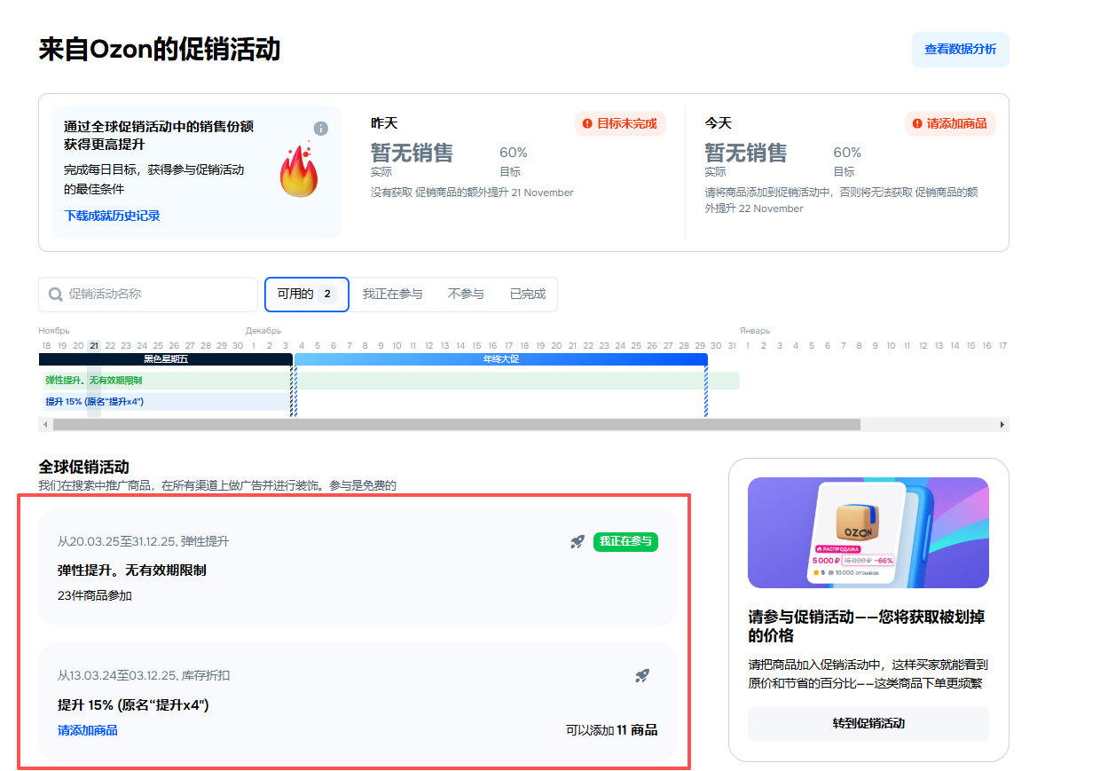Click the info icon in the sales share card
The image size is (1100, 771).
321,129
